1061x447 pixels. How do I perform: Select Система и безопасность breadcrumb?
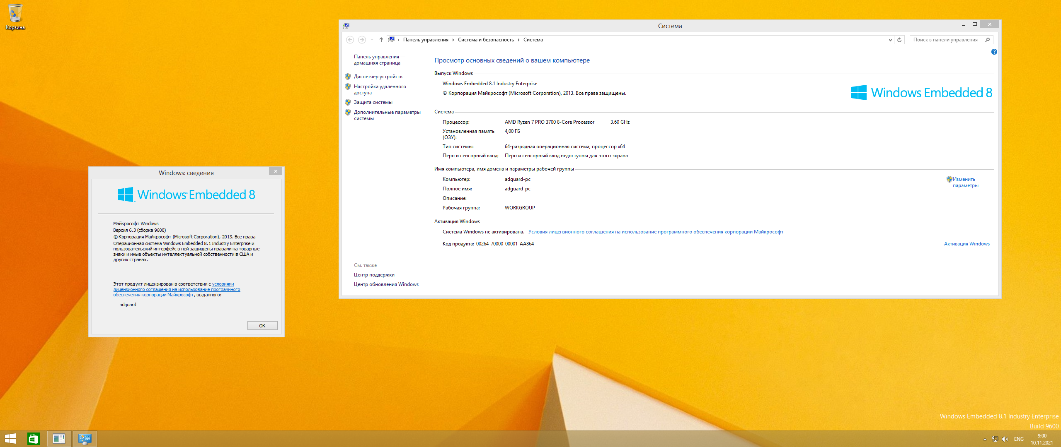tap(486, 40)
